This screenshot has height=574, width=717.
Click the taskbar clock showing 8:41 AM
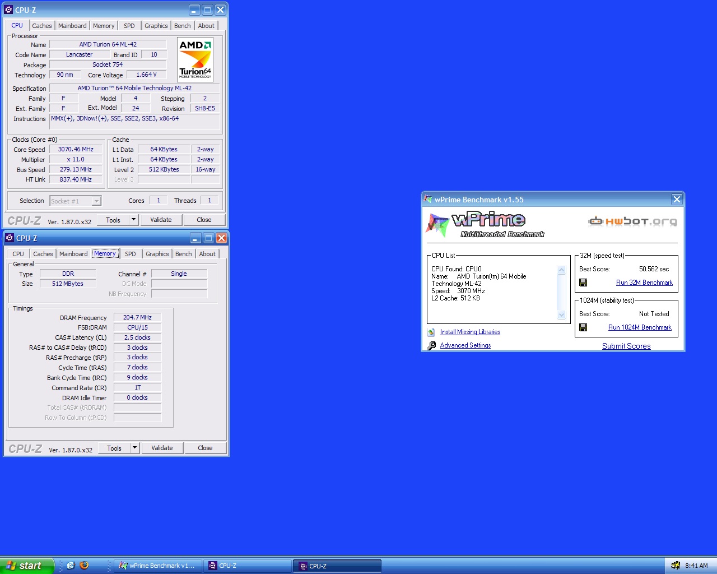pos(696,566)
